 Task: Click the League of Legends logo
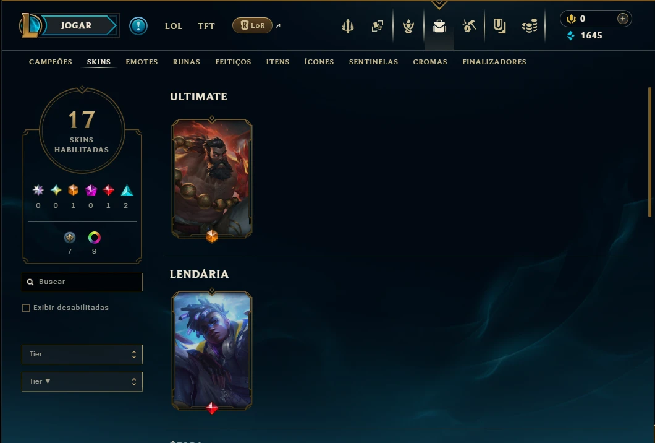[30, 25]
